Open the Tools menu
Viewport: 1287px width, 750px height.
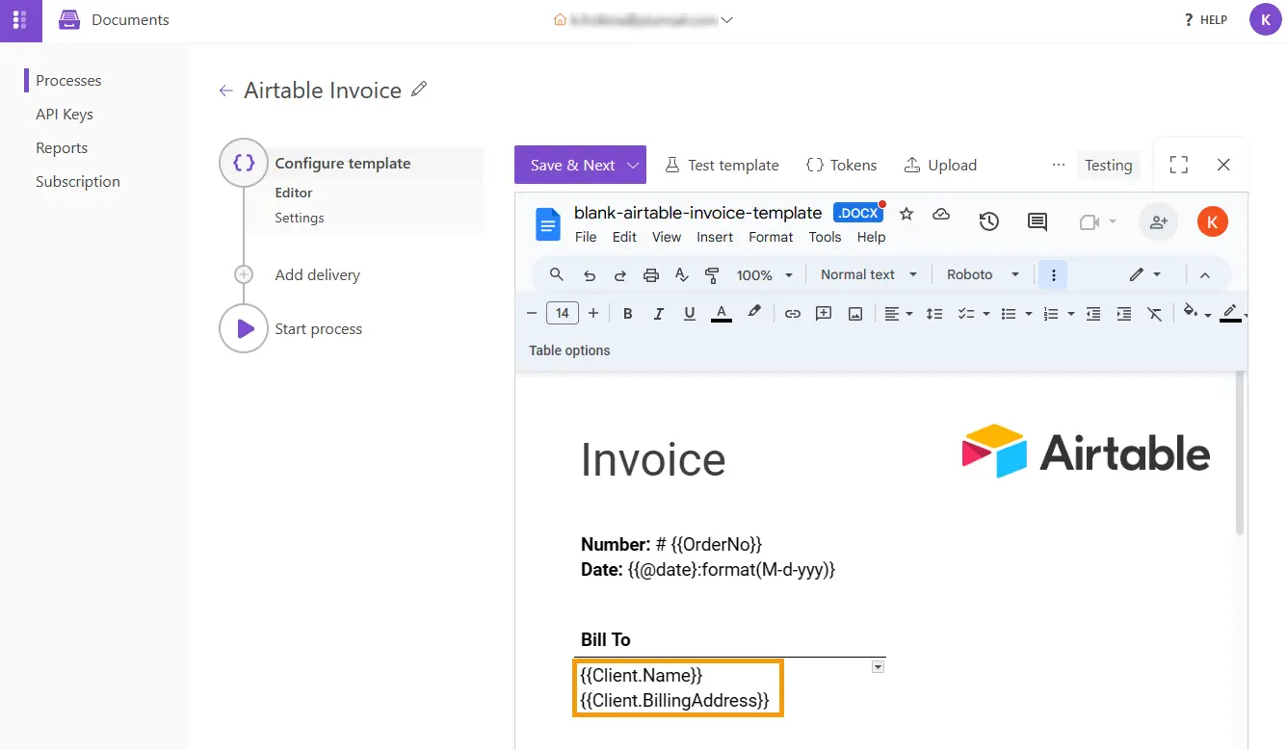[825, 237]
